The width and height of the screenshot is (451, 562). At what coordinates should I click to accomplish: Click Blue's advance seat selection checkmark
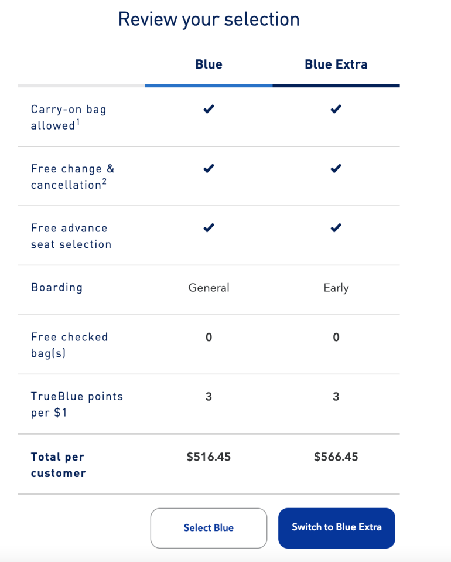click(x=209, y=228)
